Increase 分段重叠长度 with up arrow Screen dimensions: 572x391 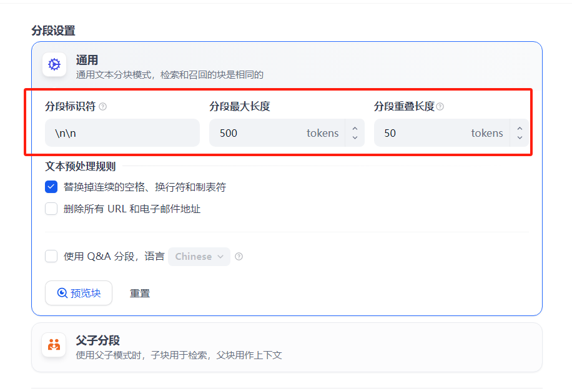pos(520,128)
